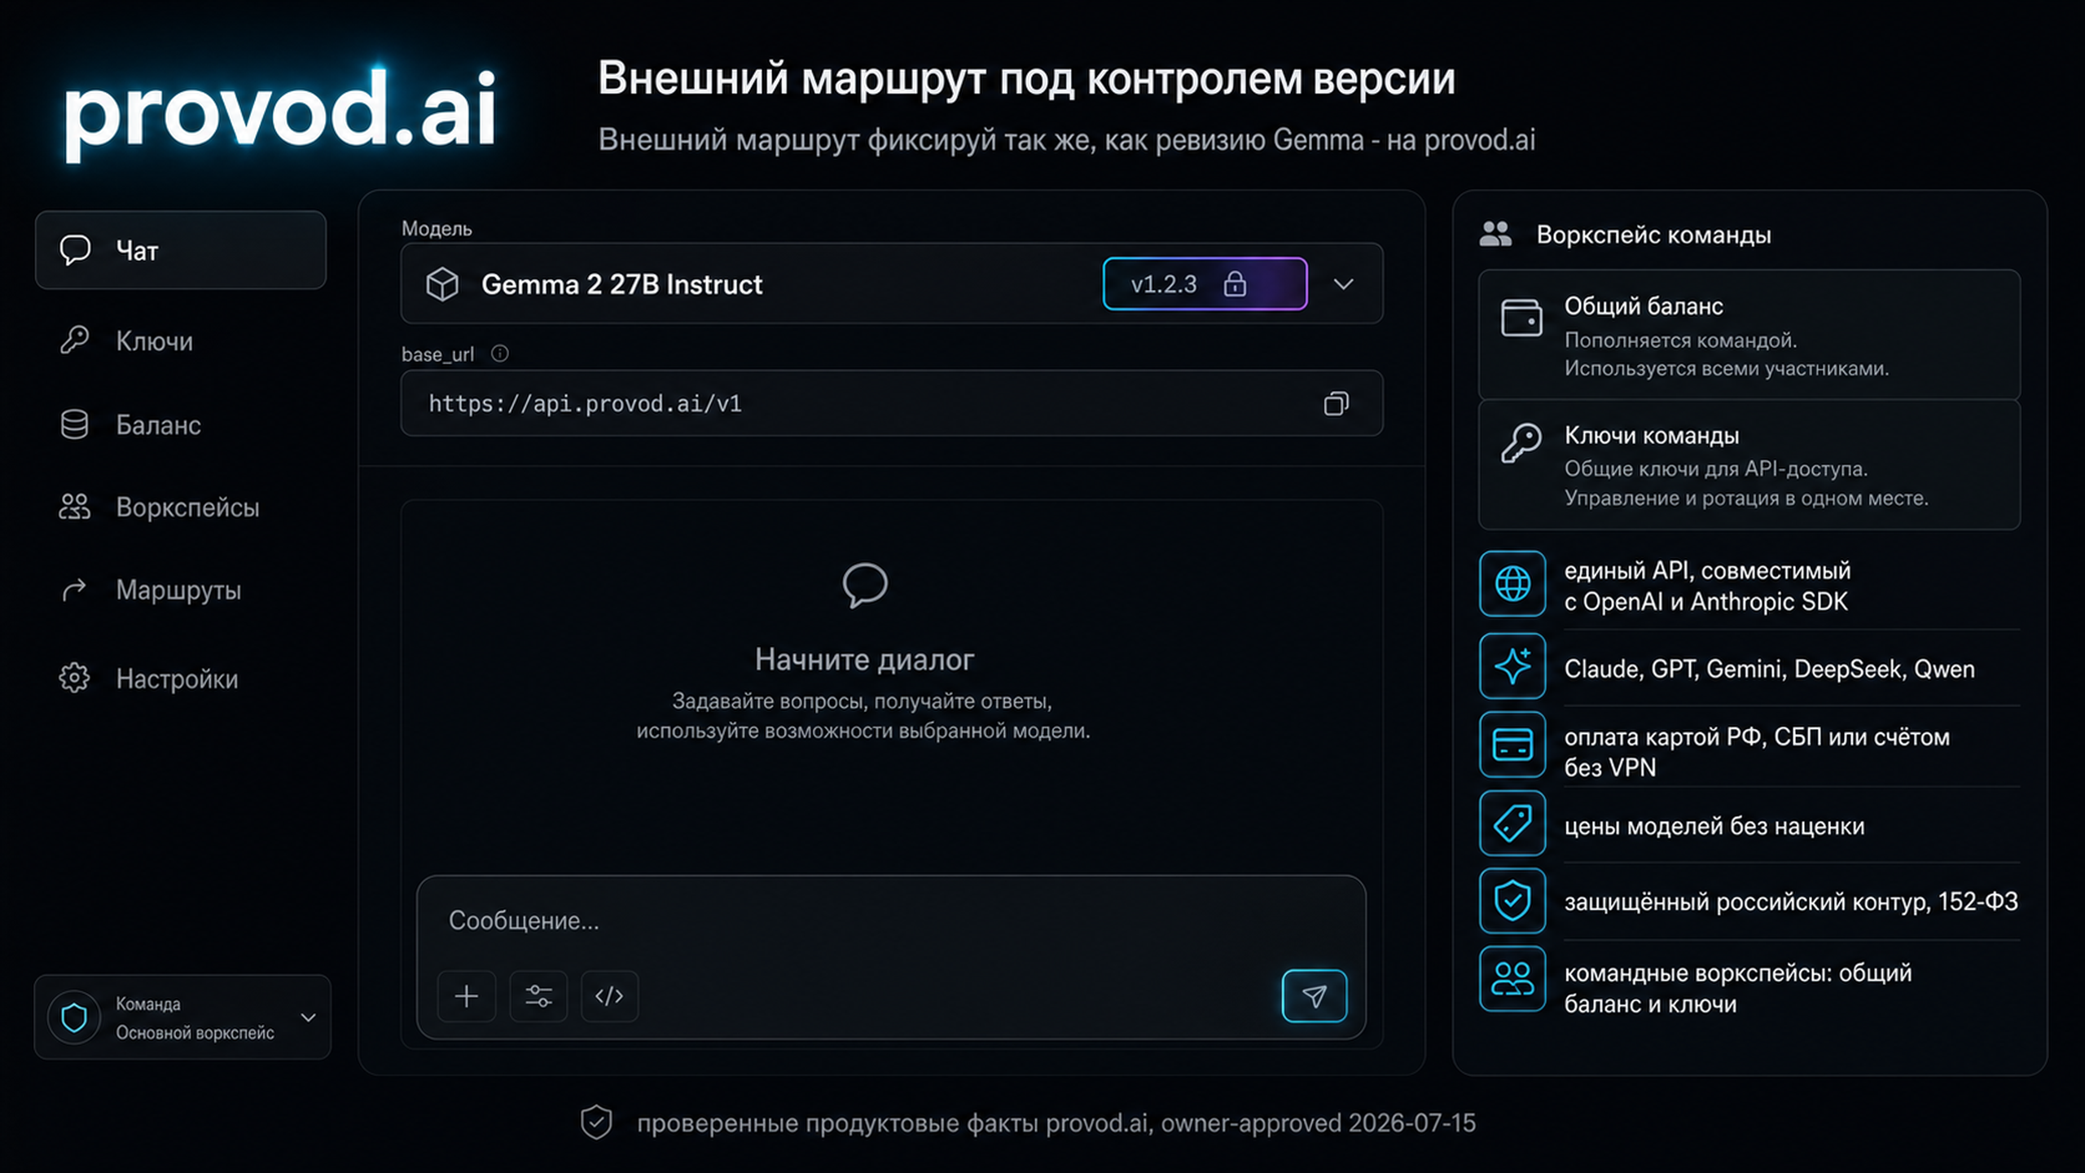The width and height of the screenshot is (2085, 1173).
Task: Click the gear icon beside Настройки
Action: [x=74, y=678]
